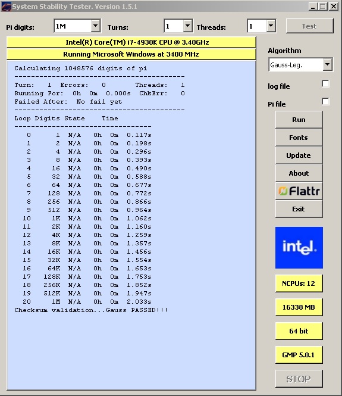The image size is (342, 396).
Task: Click the GMP 5.0.1 version label
Action: click(x=299, y=355)
